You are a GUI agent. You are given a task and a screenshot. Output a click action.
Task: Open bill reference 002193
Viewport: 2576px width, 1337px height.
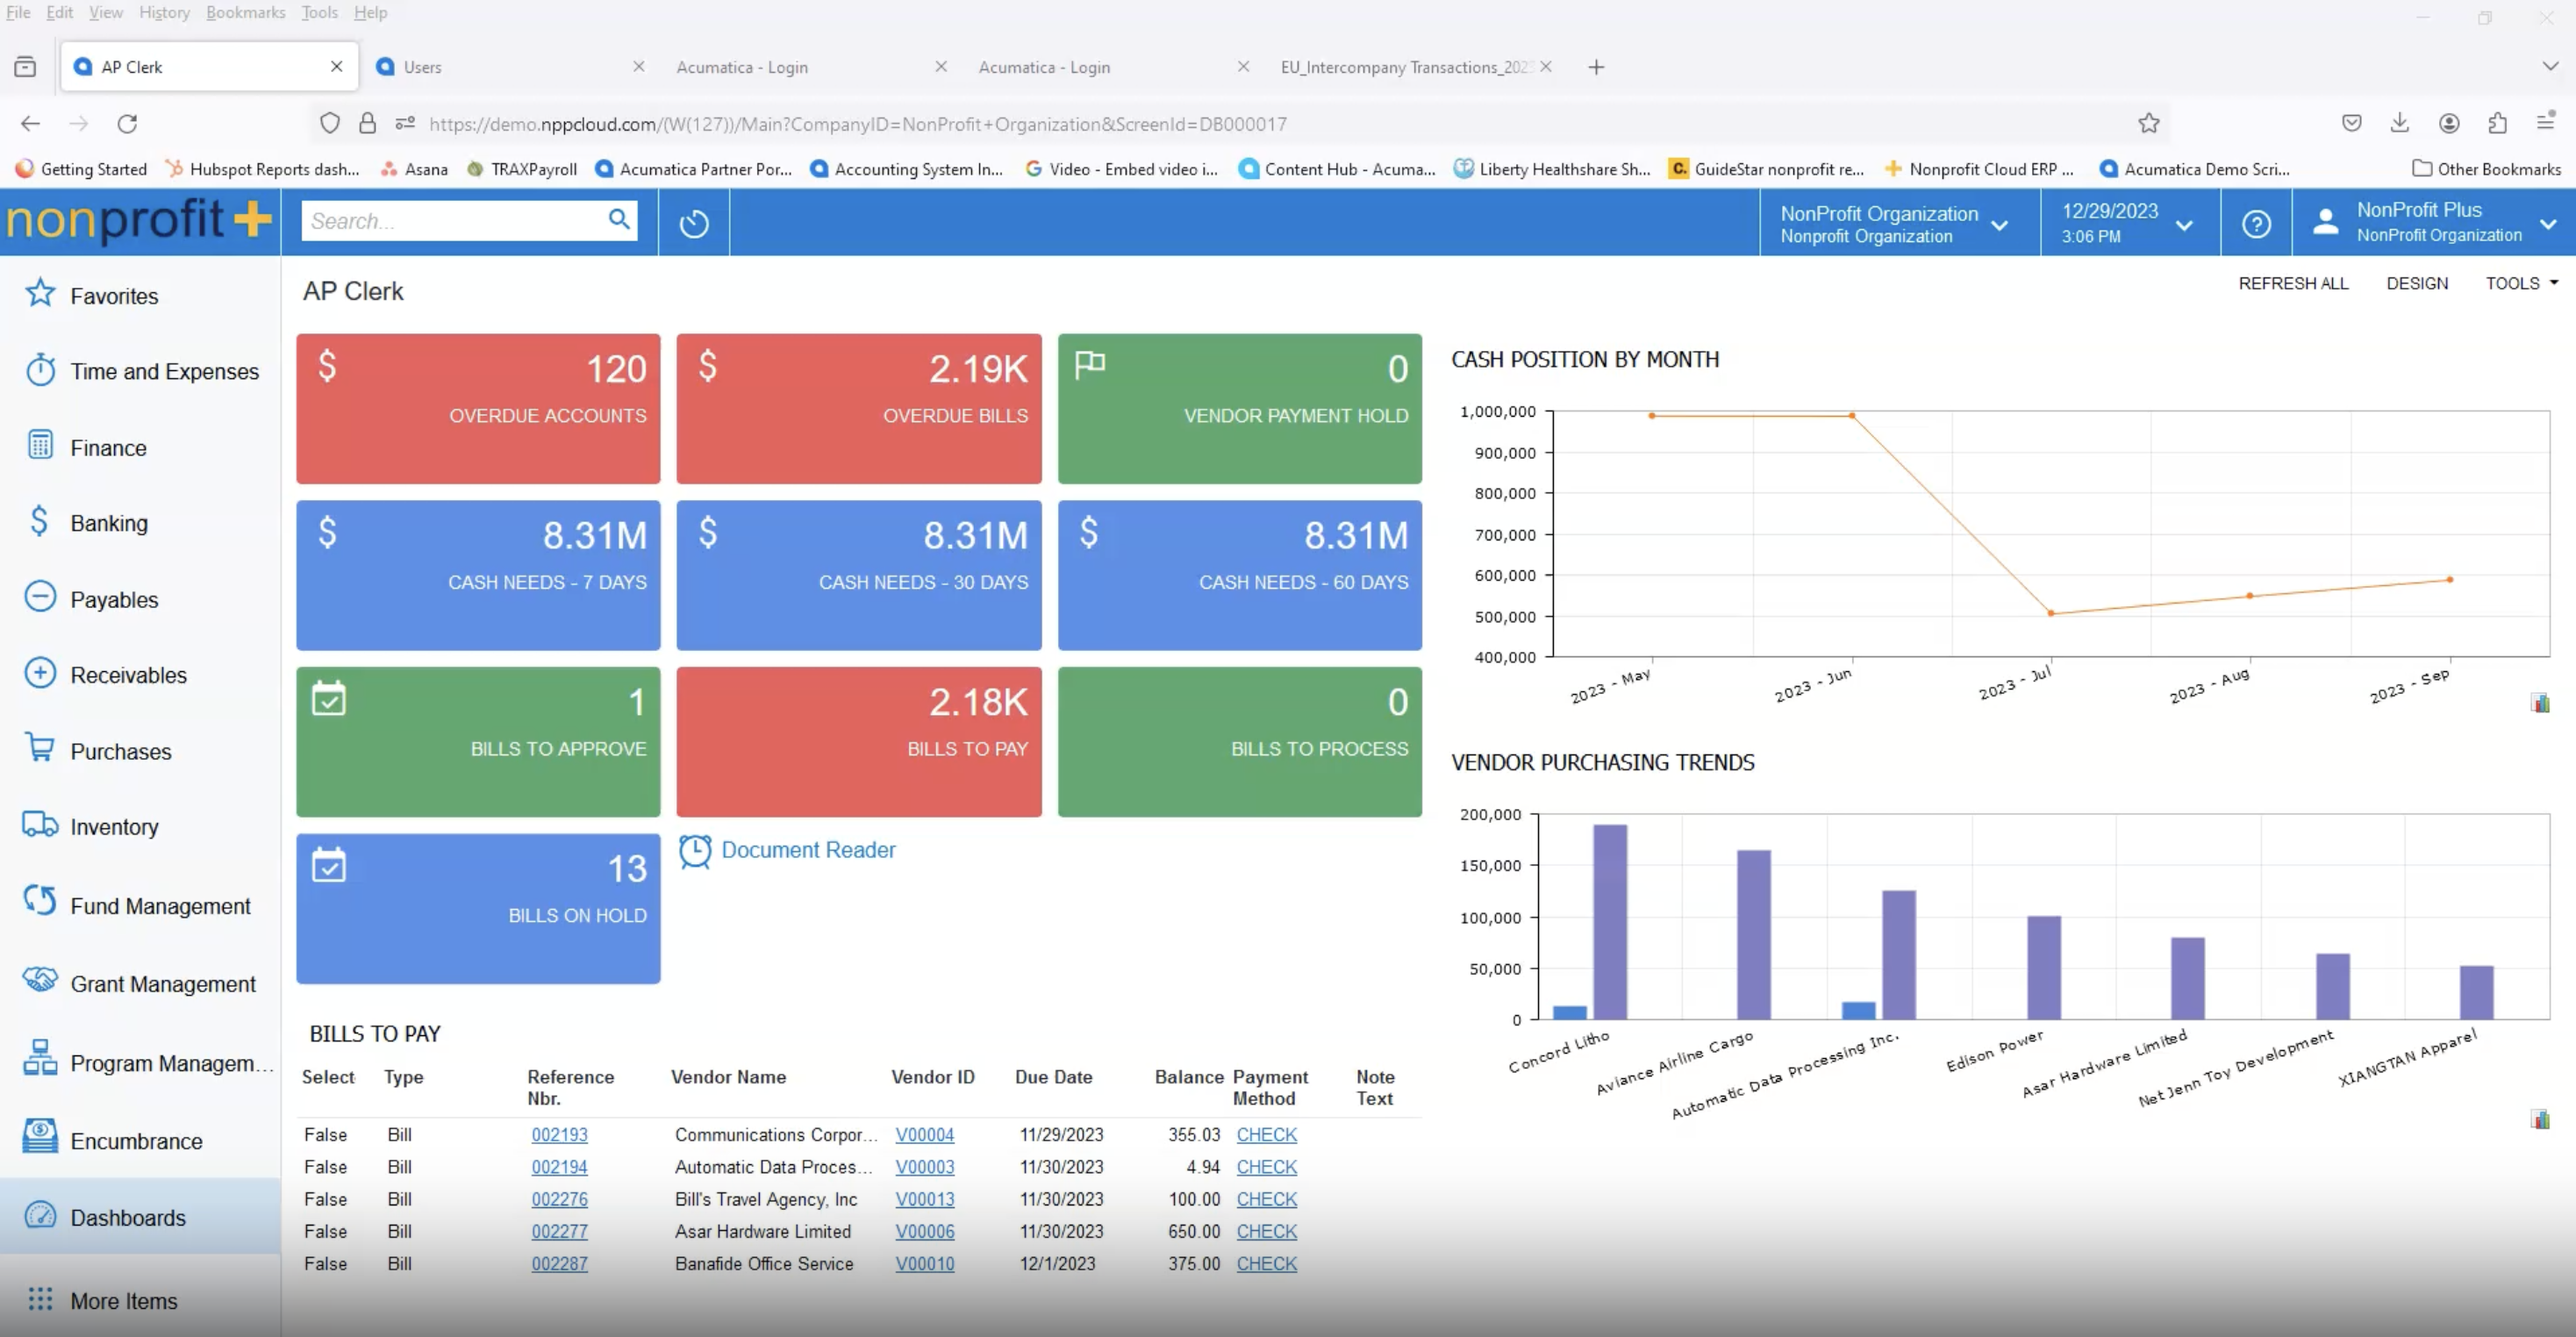point(559,1135)
